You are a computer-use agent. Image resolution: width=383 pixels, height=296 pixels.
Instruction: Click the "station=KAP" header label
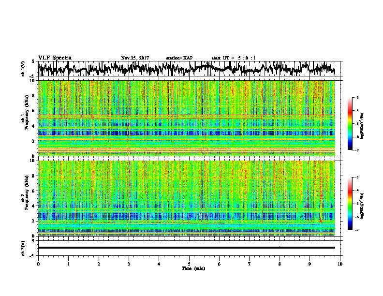tap(179, 58)
